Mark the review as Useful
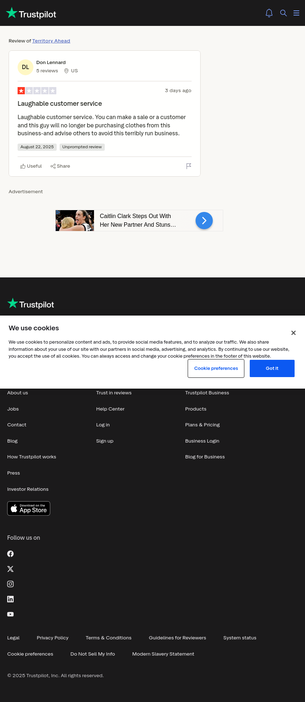The height and width of the screenshot is (702, 305). pyautogui.click(x=31, y=166)
